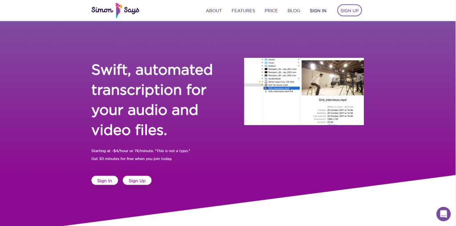Click the screenshots folder icon
This screenshot has width=456, height=226.
tap(266, 79)
